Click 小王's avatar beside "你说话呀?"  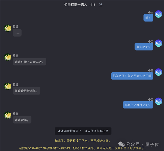(159, 43)
